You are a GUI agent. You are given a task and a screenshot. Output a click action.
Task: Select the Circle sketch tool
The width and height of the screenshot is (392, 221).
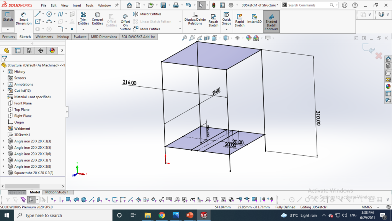[x=49, y=14]
